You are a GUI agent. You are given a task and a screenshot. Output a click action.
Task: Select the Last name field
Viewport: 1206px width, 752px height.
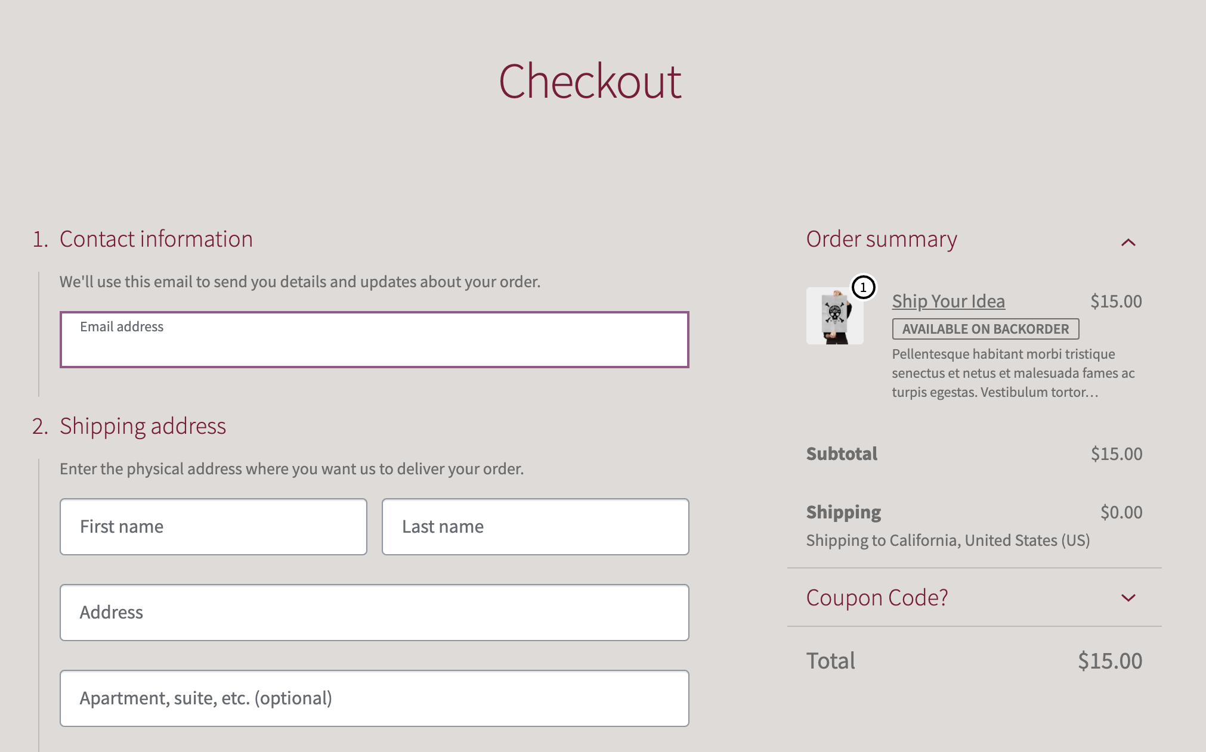pyautogui.click(x=535, y=527)
